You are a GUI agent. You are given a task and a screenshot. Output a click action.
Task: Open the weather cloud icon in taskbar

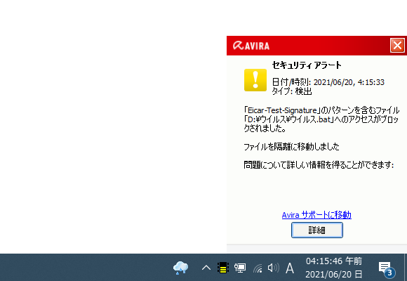pos(180,268)
